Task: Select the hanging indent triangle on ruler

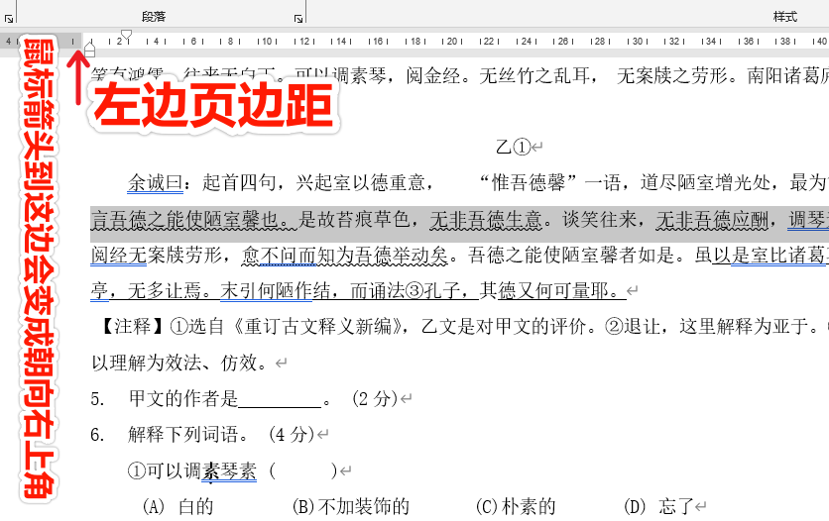Action: [90, 47]
